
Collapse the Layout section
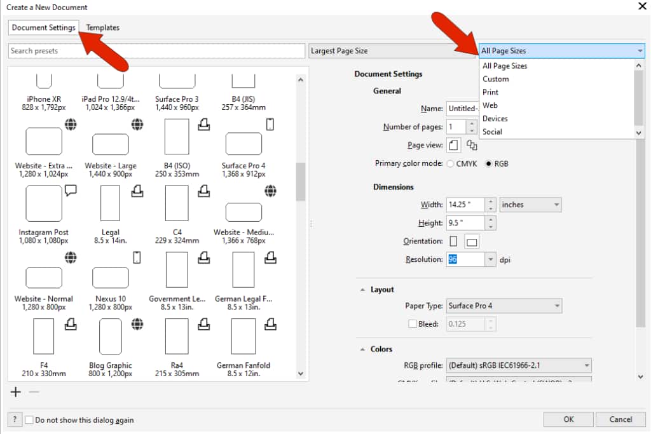tap(360, 290)
